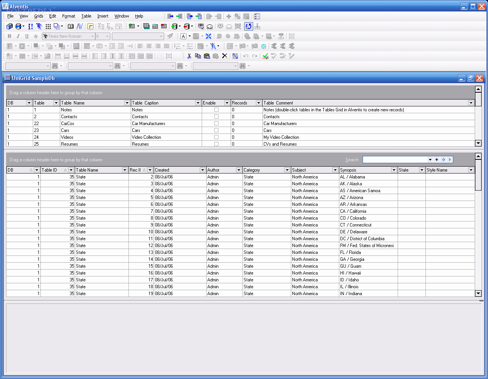
Task: Select the 'AL / Alabama' synopsis cell
Action: coord(368,177)
